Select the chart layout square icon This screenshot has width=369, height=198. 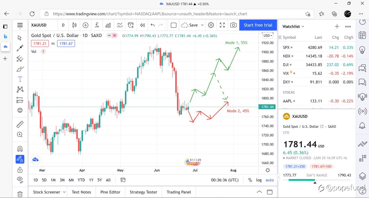pos(174,25)
